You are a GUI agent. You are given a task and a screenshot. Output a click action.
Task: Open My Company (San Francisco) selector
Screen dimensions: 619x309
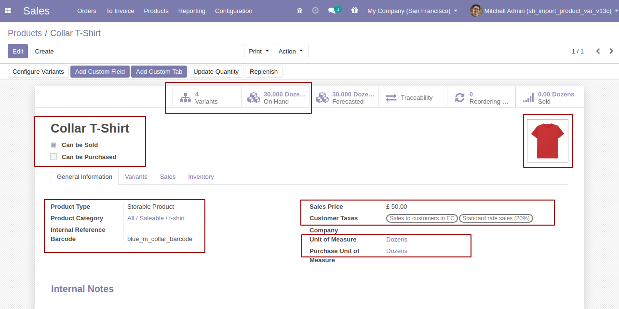[x=412, y=11]
